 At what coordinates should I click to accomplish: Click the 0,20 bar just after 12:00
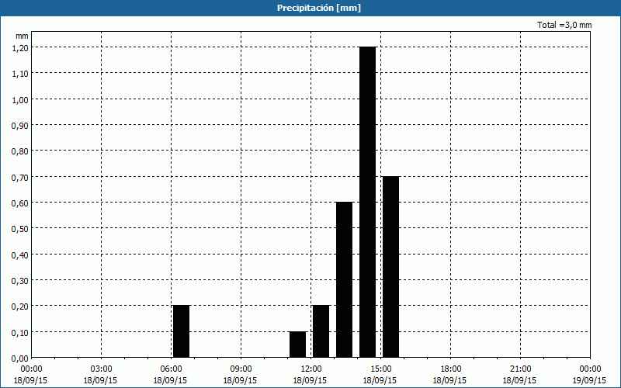pyautogui.click(x=321, y=331)
